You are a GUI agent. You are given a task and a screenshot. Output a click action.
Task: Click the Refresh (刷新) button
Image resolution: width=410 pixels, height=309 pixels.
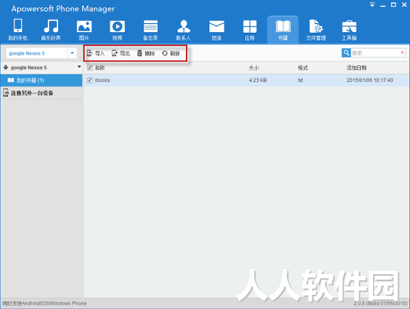coord(171,53)
